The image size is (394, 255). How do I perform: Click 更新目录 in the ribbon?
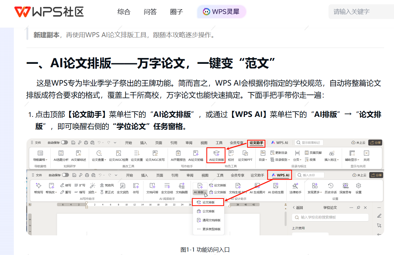point(279,153)
